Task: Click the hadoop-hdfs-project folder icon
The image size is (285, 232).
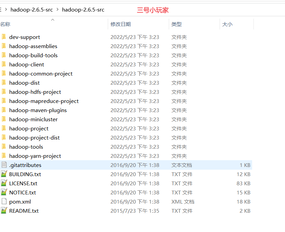Action: click(4, 92)
